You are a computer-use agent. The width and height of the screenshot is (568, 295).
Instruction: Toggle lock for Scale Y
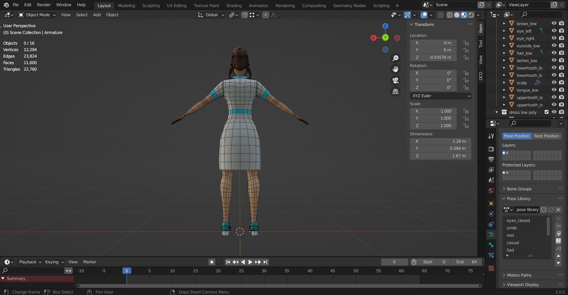point(466,118)
